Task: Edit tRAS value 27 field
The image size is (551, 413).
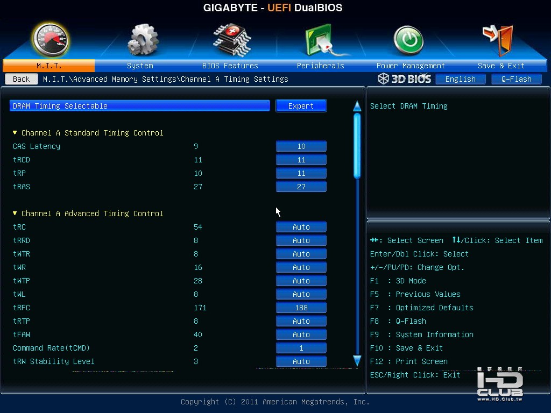Action: click(x=301, y=187)
